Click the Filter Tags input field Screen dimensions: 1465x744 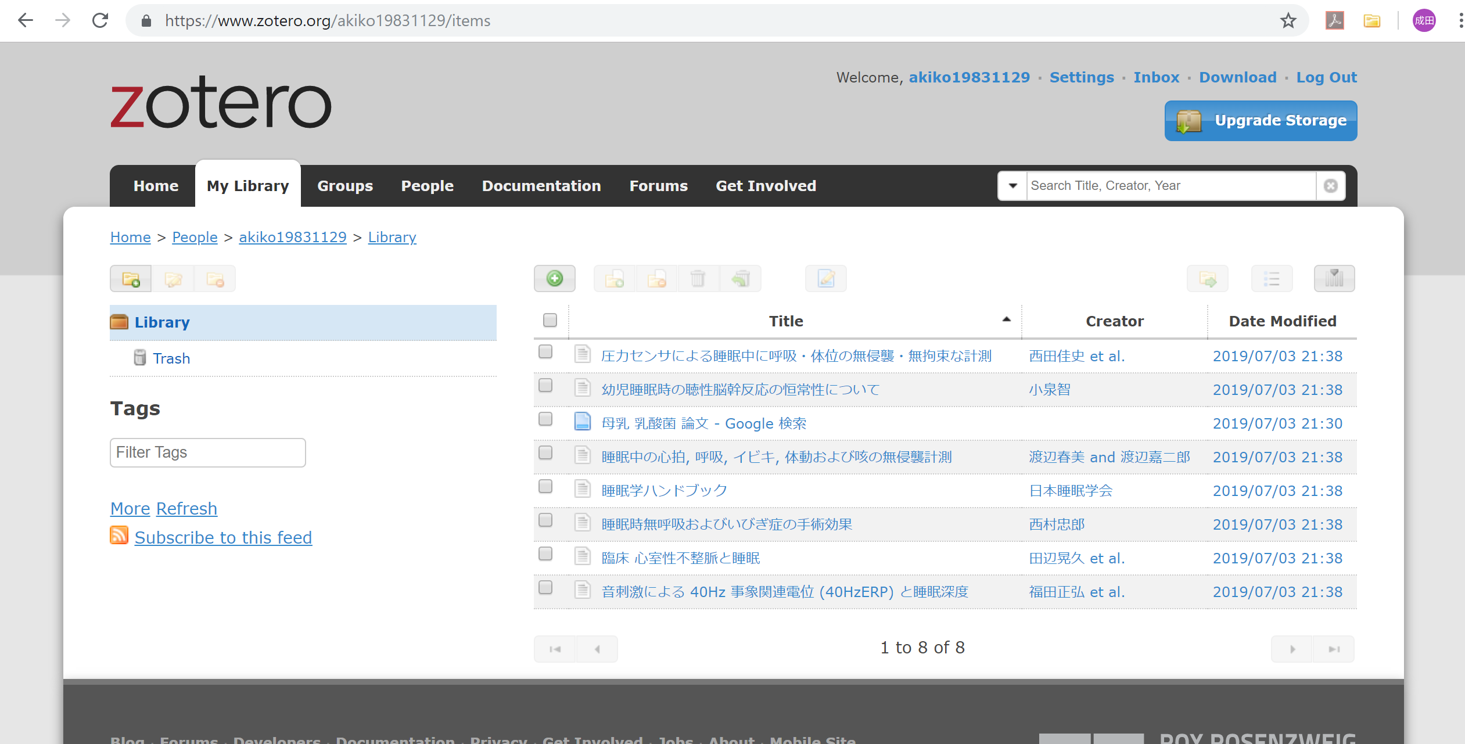[x=207, y=452]
